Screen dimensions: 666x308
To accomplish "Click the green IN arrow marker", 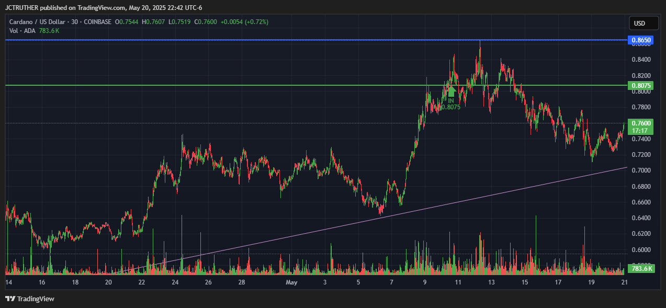I will tap(451, 90).
